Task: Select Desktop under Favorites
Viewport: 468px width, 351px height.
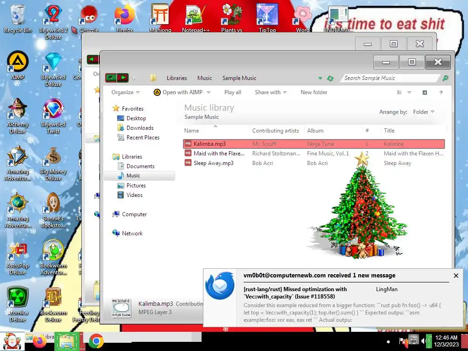Action: tap(132, 118)
